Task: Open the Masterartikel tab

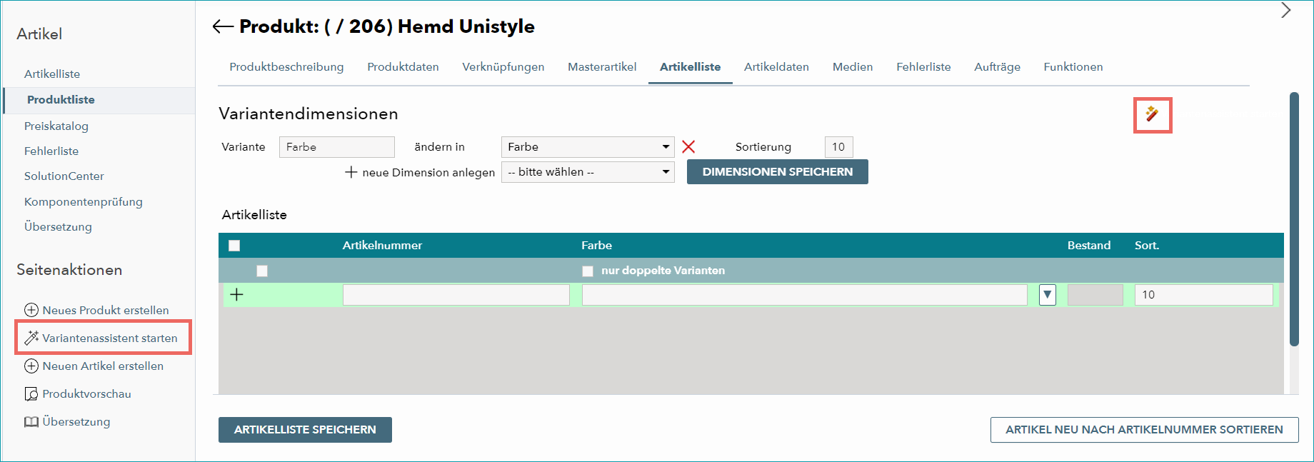Action: [602, 67]
